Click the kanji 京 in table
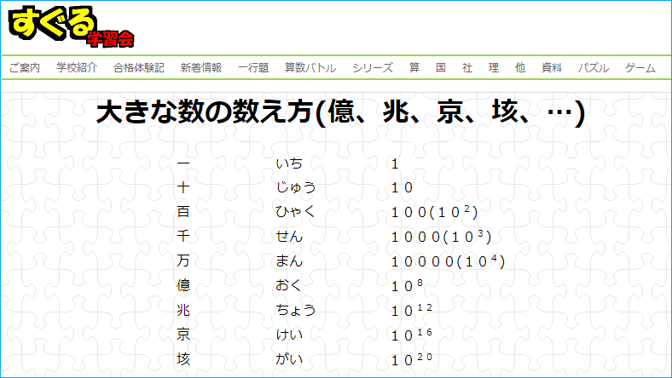The height and width of the screenshot is (378, 672). [183, 334]
